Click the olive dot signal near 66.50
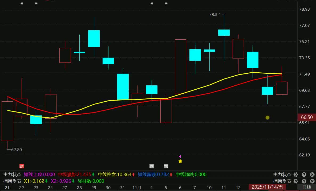This screenshot has height=191, width=316. (x=268, y=118)
